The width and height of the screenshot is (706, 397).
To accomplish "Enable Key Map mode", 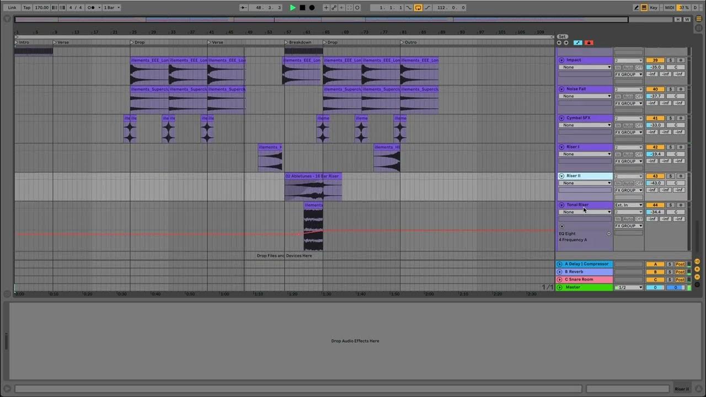I will point(654,8).
